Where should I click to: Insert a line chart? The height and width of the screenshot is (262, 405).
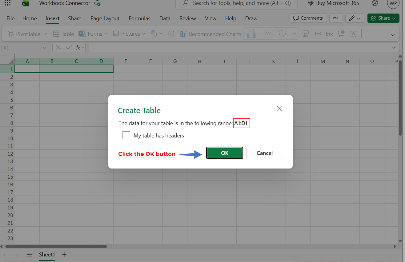[267, 34]
